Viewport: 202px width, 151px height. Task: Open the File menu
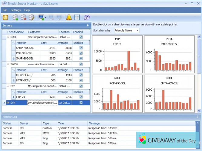5,10
